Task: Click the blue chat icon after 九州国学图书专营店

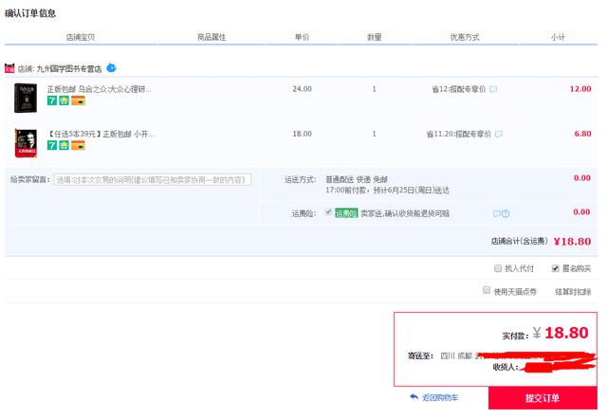Action: click(x=111, y=68)
